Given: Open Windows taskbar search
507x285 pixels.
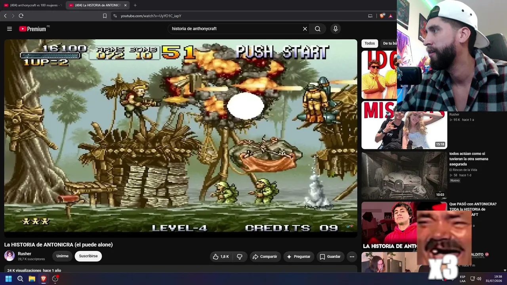Looking at the screenshot, I should click(20, 279).
